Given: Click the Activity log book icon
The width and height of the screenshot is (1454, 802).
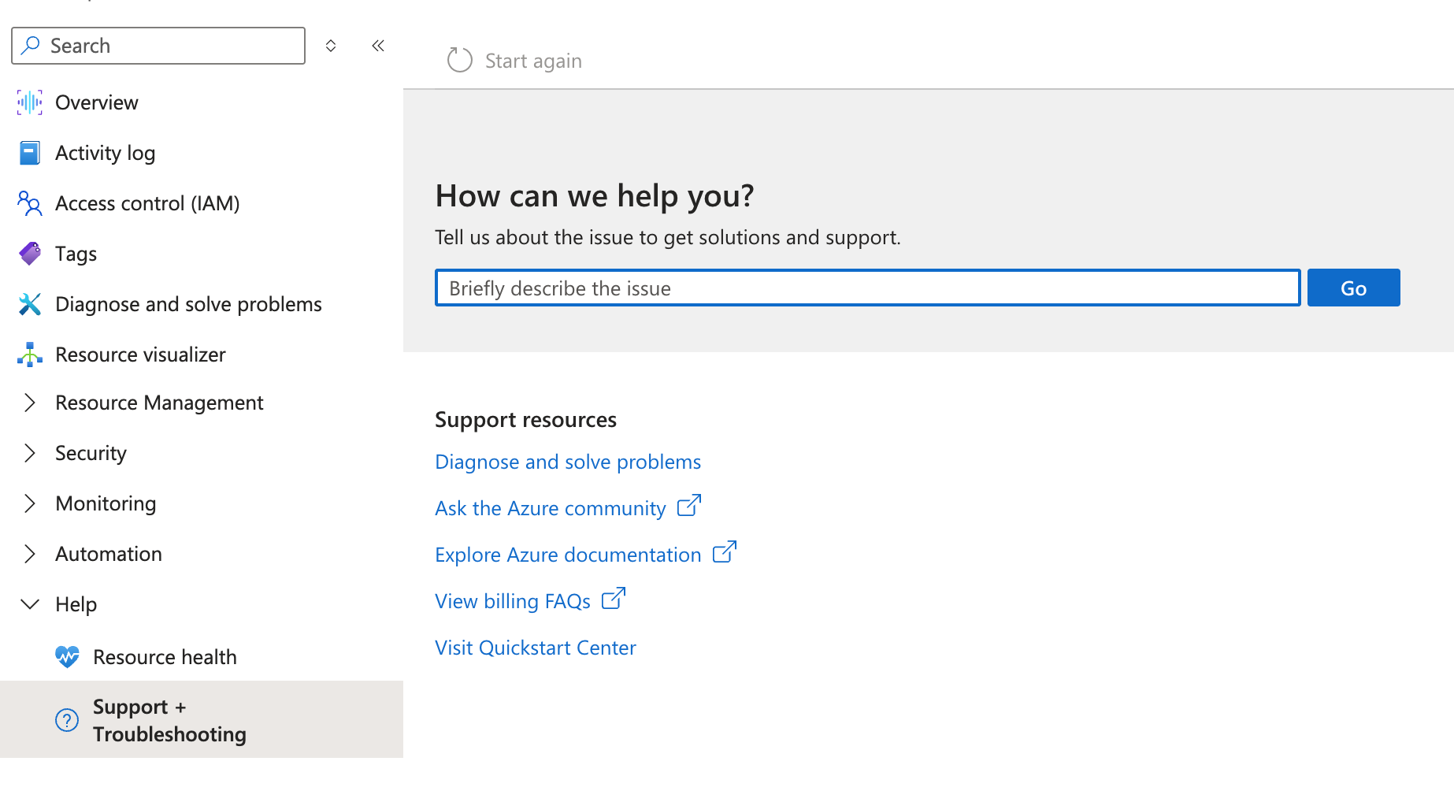Looking at the screenshot, I should pos(29,152).
